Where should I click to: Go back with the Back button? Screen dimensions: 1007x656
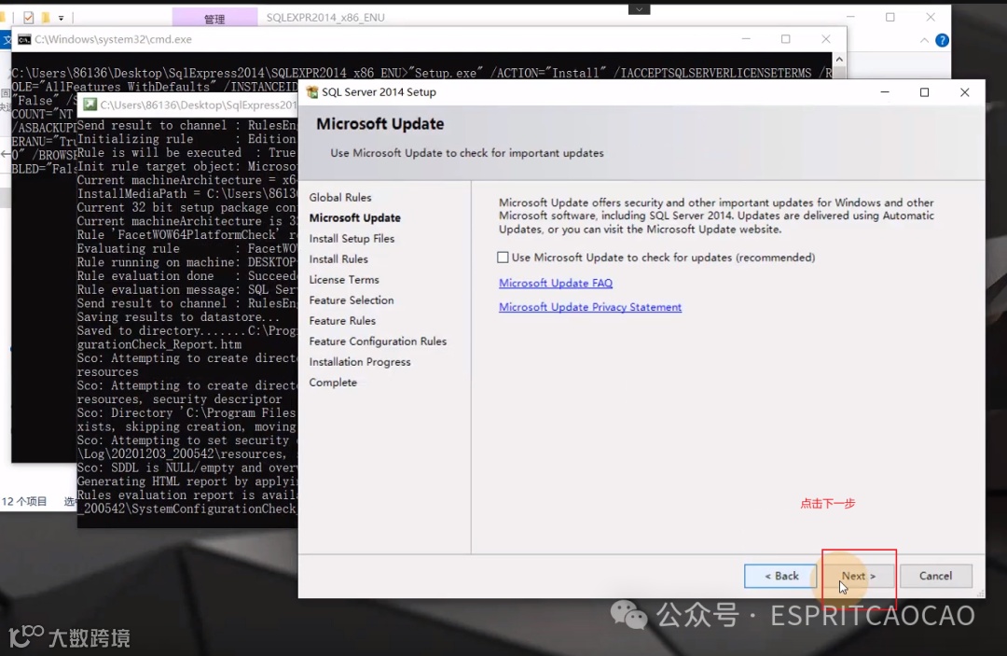781,576
